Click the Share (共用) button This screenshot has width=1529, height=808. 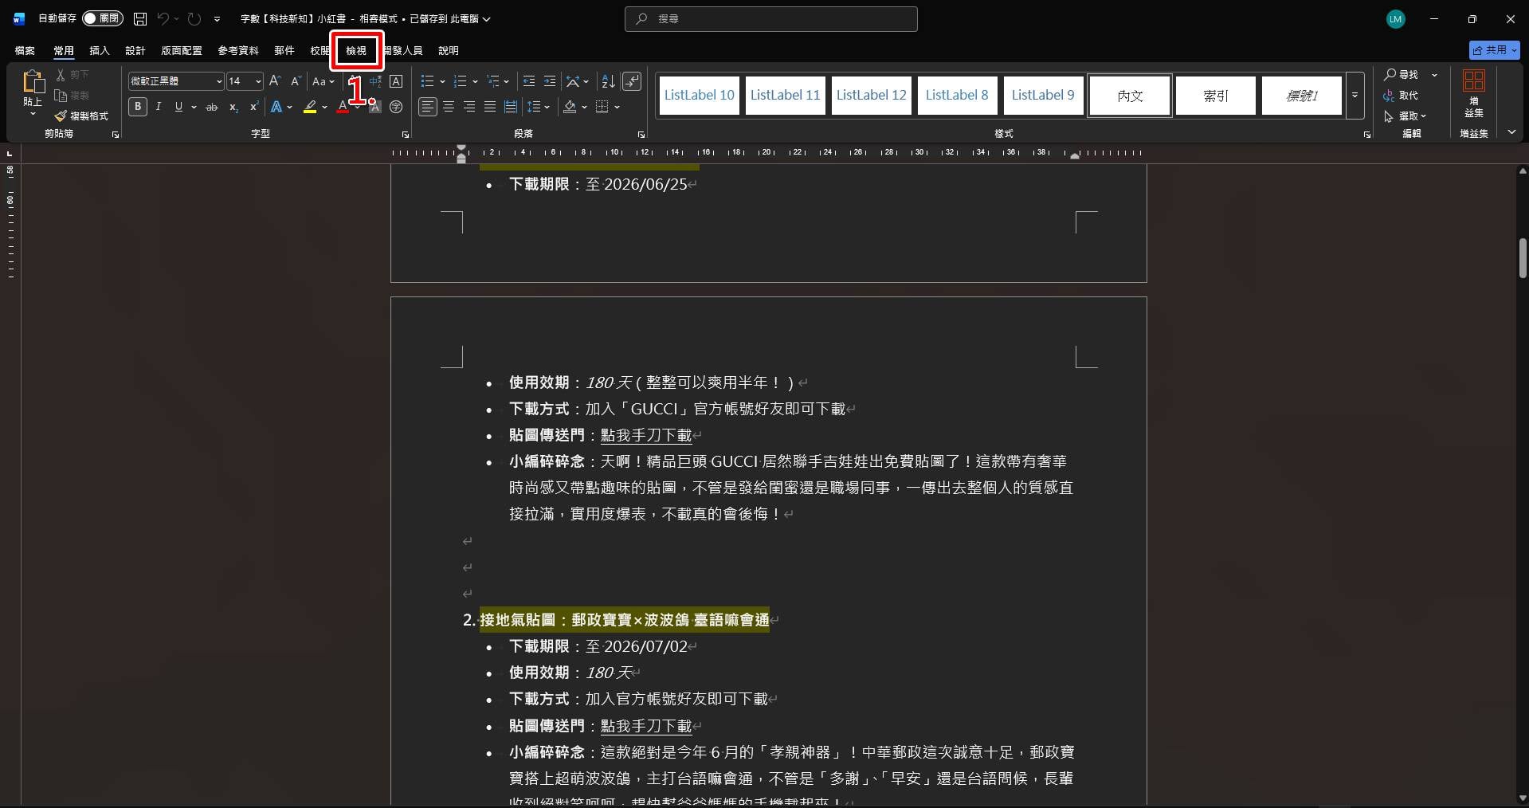[1495, 50]
